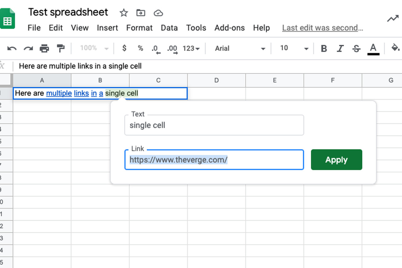
Task: Increase decimal places
Action: point(172,49)
